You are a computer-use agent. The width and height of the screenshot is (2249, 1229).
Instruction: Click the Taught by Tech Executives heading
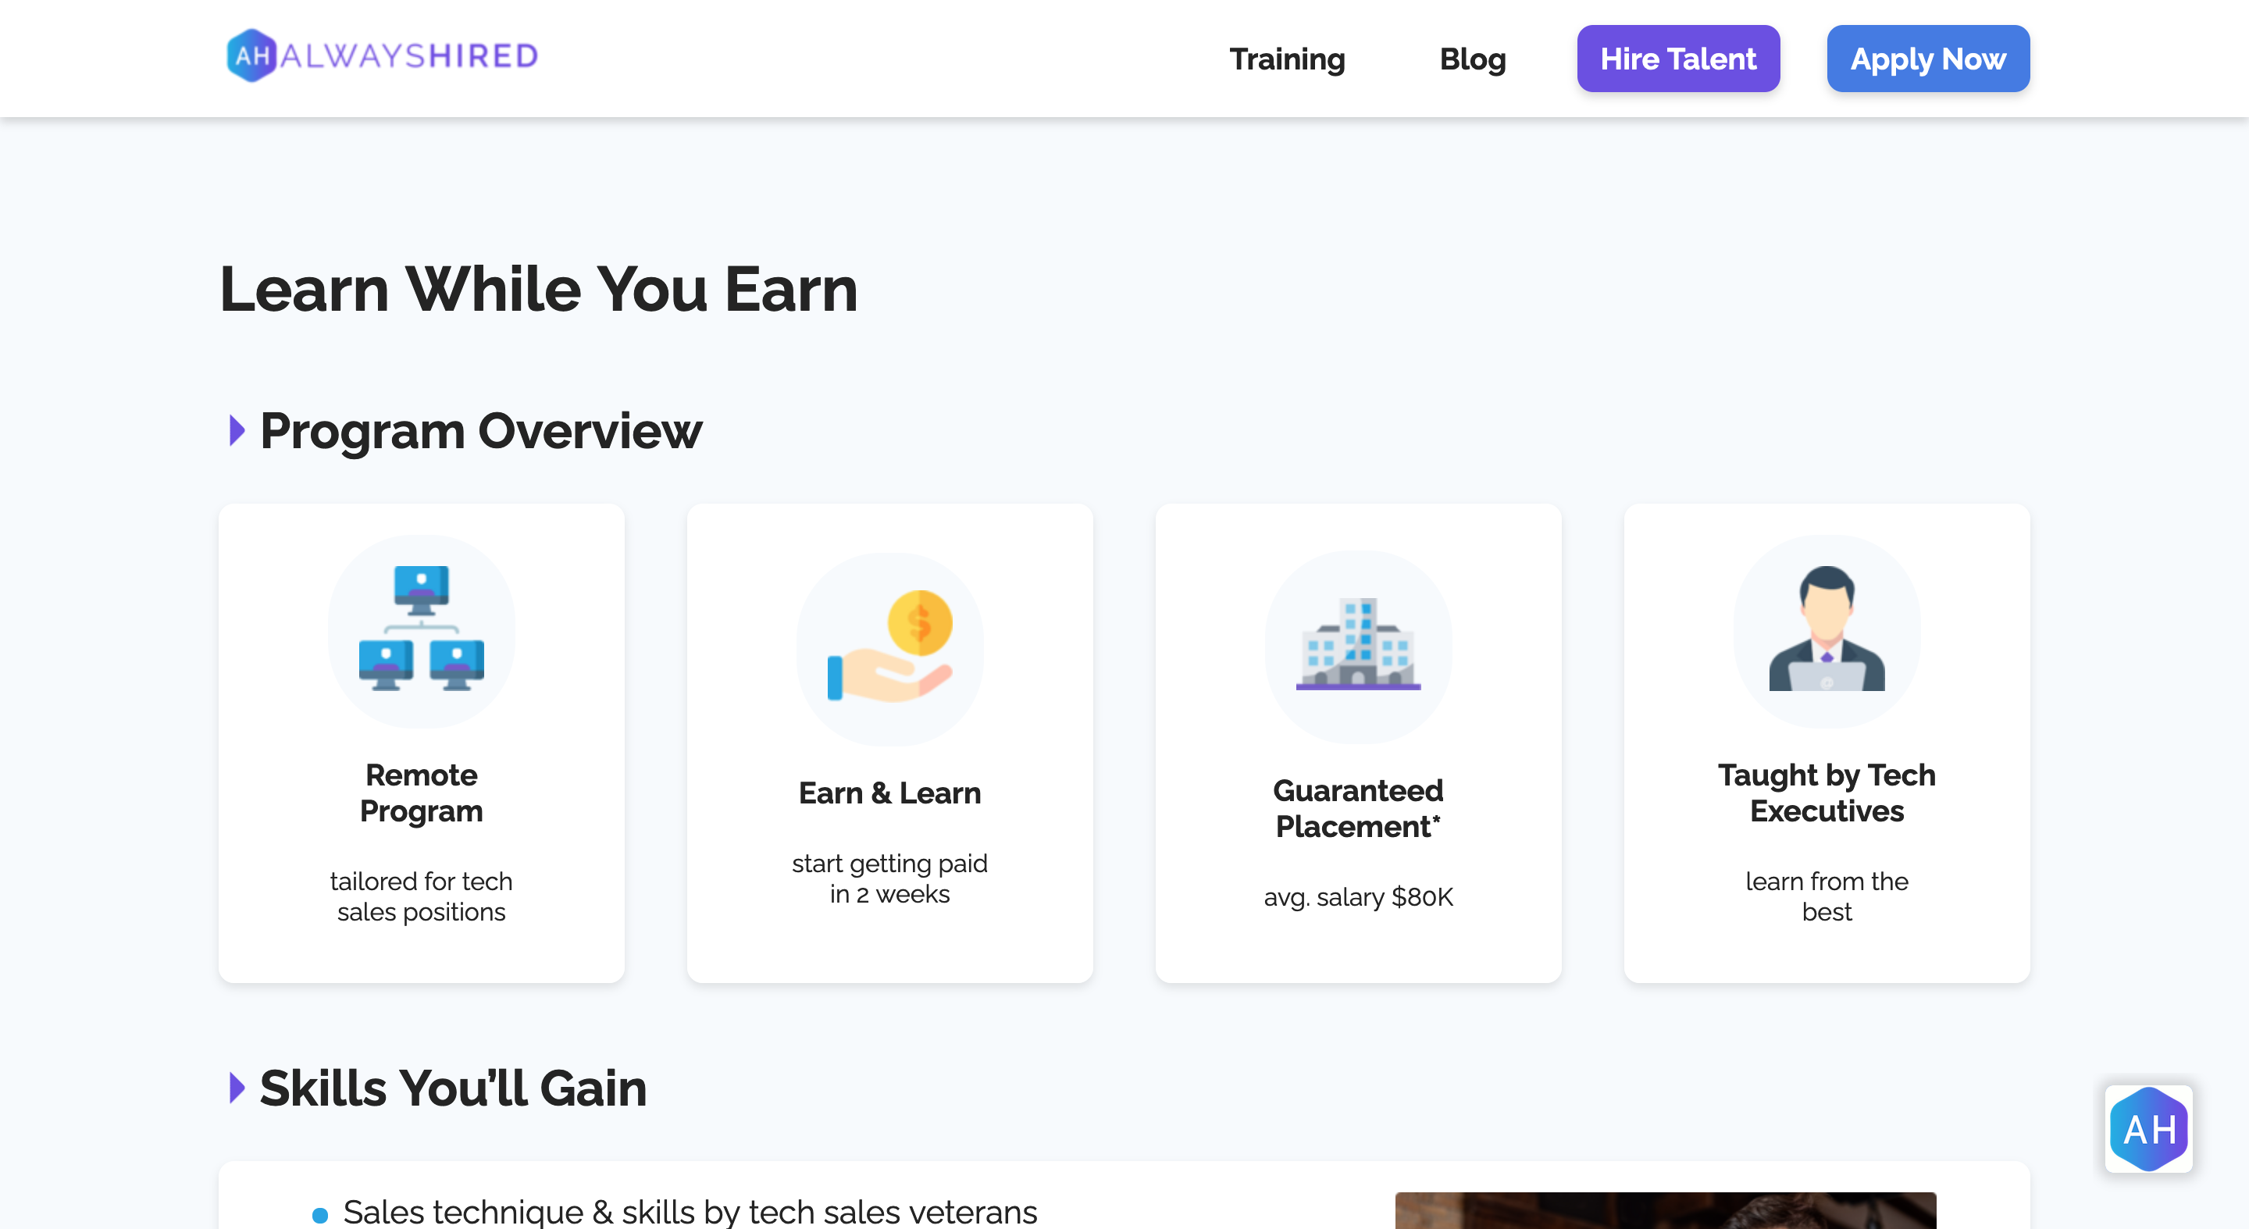tap(1826, 793)
